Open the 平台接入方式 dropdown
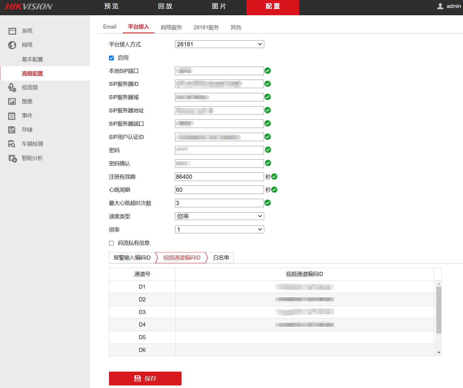The height and width of the screenshot is (388, 463). [x=219, y=44]
